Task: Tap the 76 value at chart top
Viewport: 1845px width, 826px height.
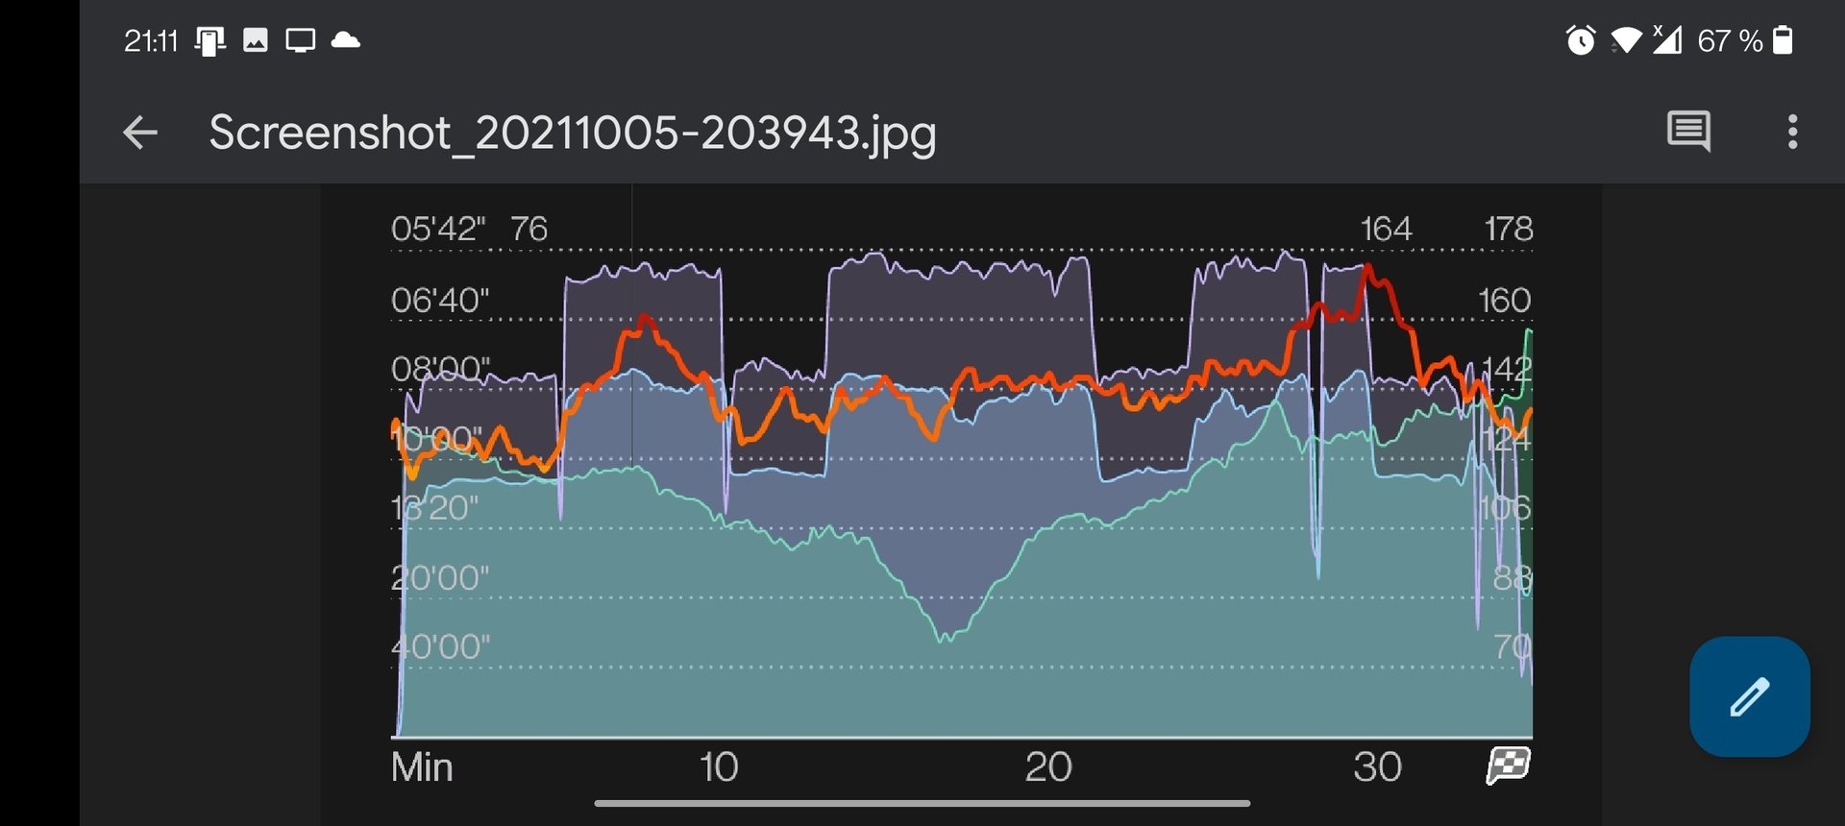Action: (x=529, y=229)
